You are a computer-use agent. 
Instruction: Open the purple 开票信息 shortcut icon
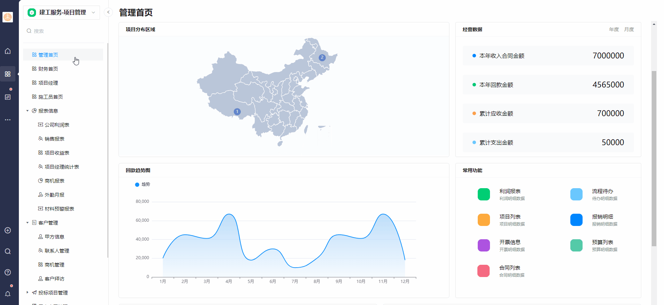484,245
